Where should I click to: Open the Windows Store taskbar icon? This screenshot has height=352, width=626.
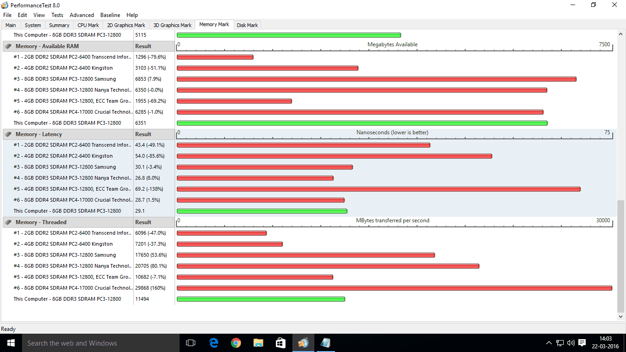pyautogui.click(x=280, y=343)
